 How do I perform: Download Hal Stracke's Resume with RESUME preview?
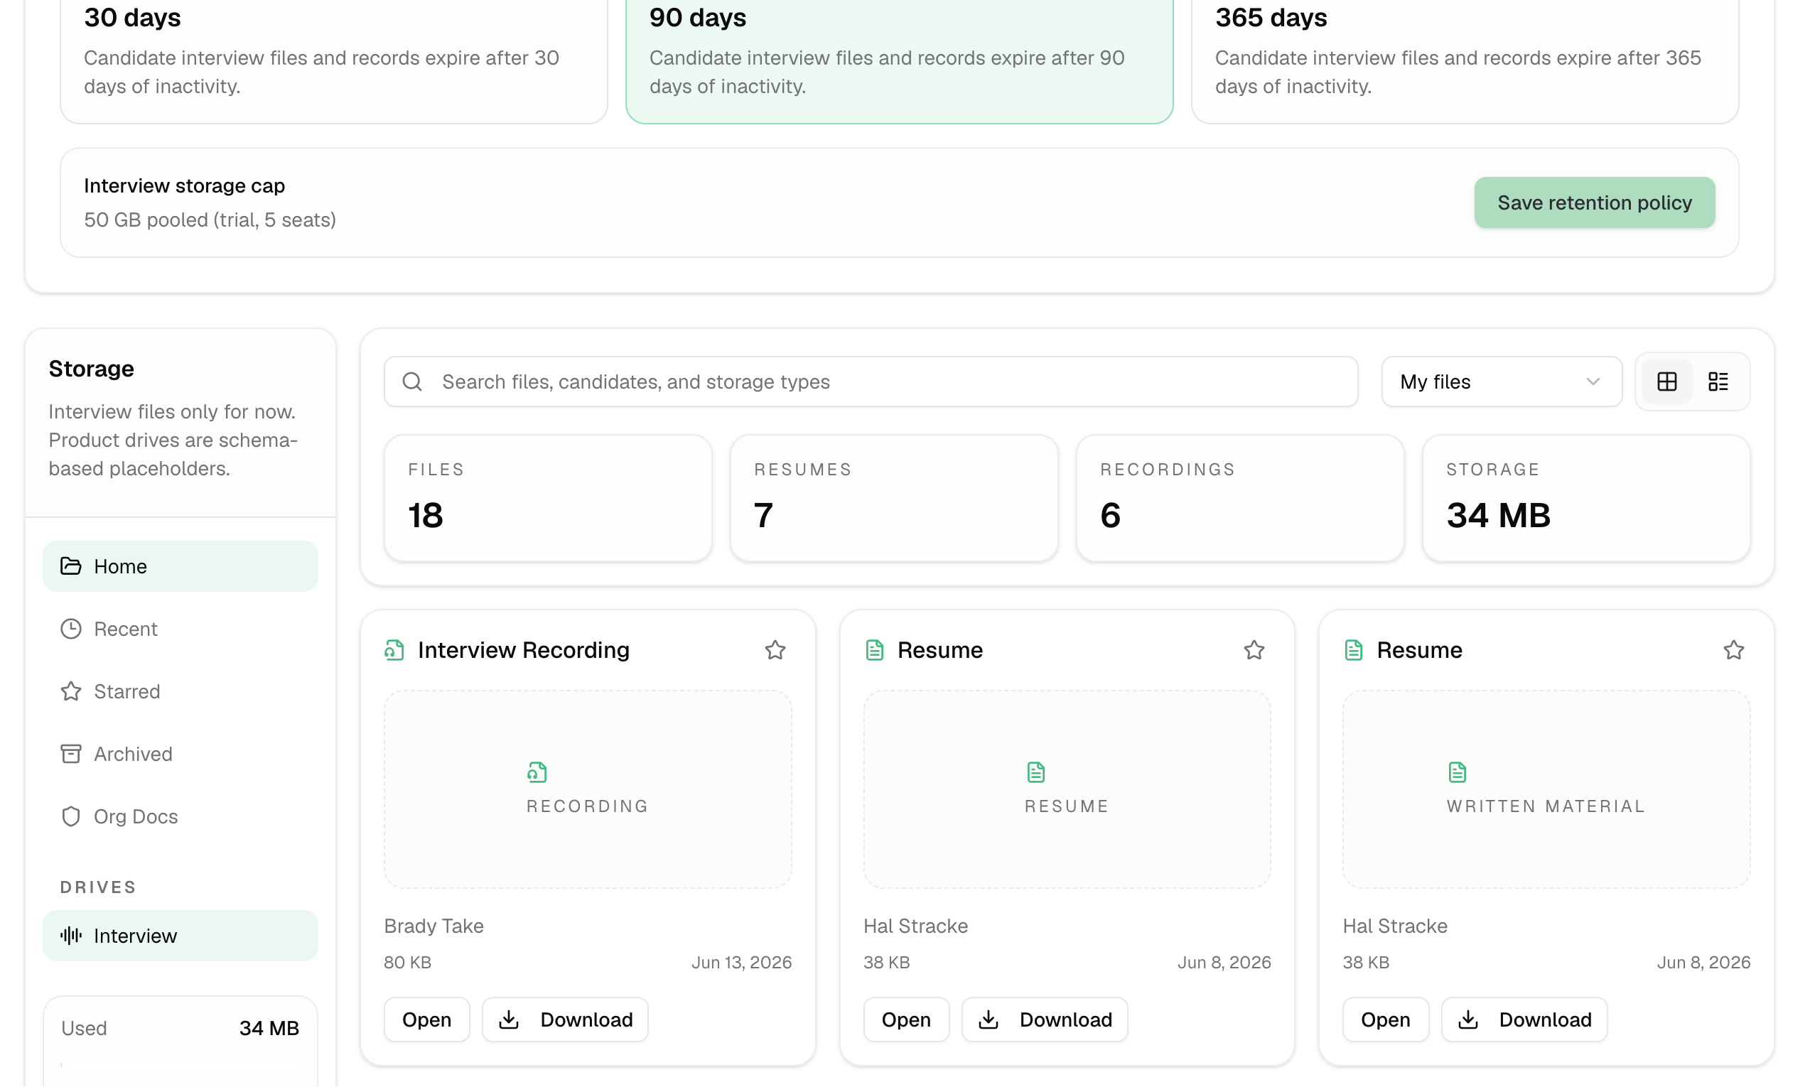point(1045,1019)
